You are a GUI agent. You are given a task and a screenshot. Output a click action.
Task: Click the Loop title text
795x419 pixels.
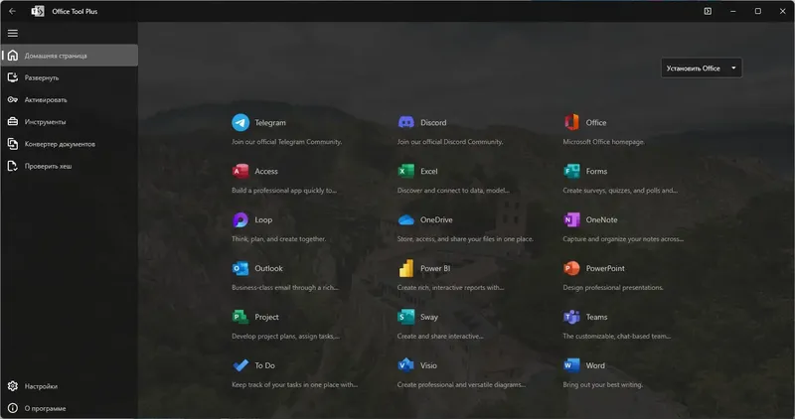coord(263,219)
